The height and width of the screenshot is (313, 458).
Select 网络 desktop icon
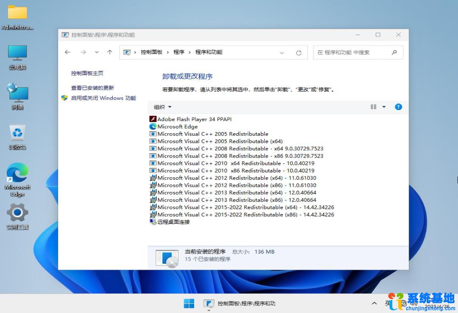pyautogui.click(x=17, y=96)
